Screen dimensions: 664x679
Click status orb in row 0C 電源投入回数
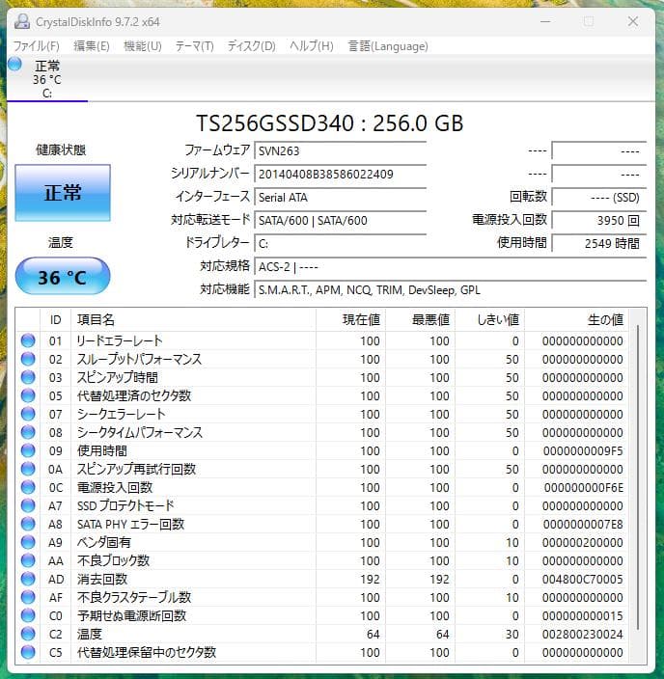click(28, 487)
